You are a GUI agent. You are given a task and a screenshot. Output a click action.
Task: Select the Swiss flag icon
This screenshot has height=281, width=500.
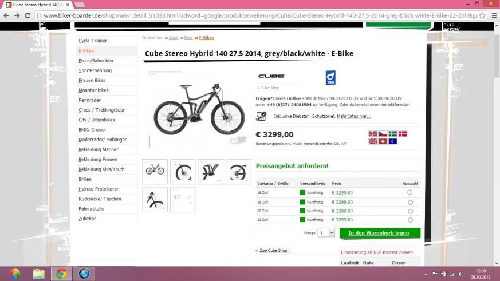pos(383,141)
